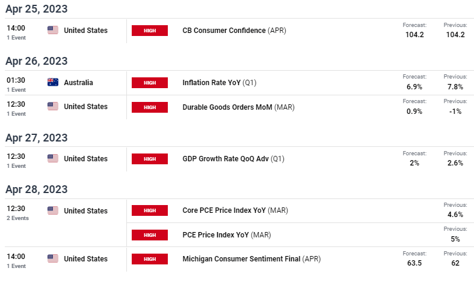This screenshot has height=283, width=474.
Task: Click the HIGH badge for GDP Growth Rate
Action: point(150,159)
